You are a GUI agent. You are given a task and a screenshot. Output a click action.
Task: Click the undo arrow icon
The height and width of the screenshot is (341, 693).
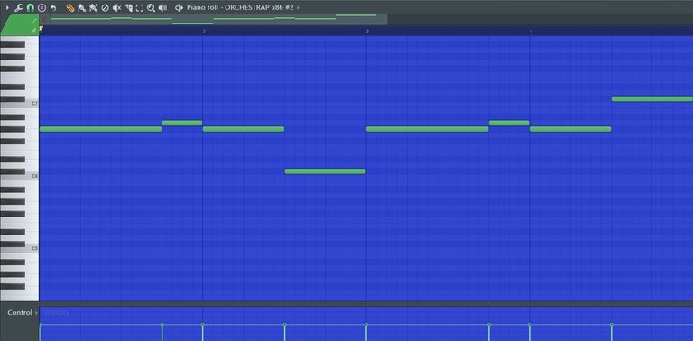pos(53,7)
